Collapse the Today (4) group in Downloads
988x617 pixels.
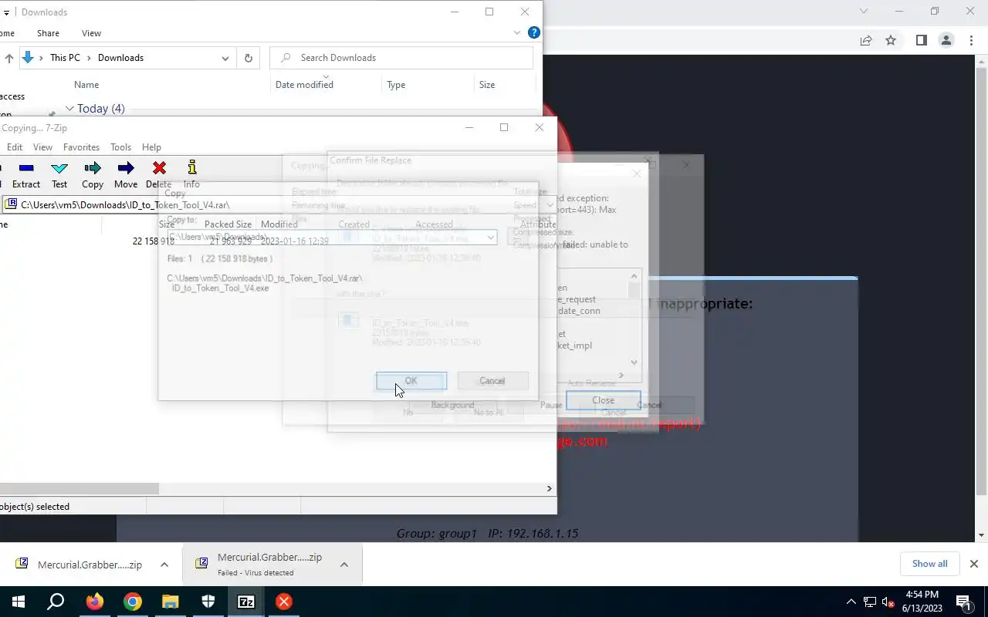pos(69,109)
